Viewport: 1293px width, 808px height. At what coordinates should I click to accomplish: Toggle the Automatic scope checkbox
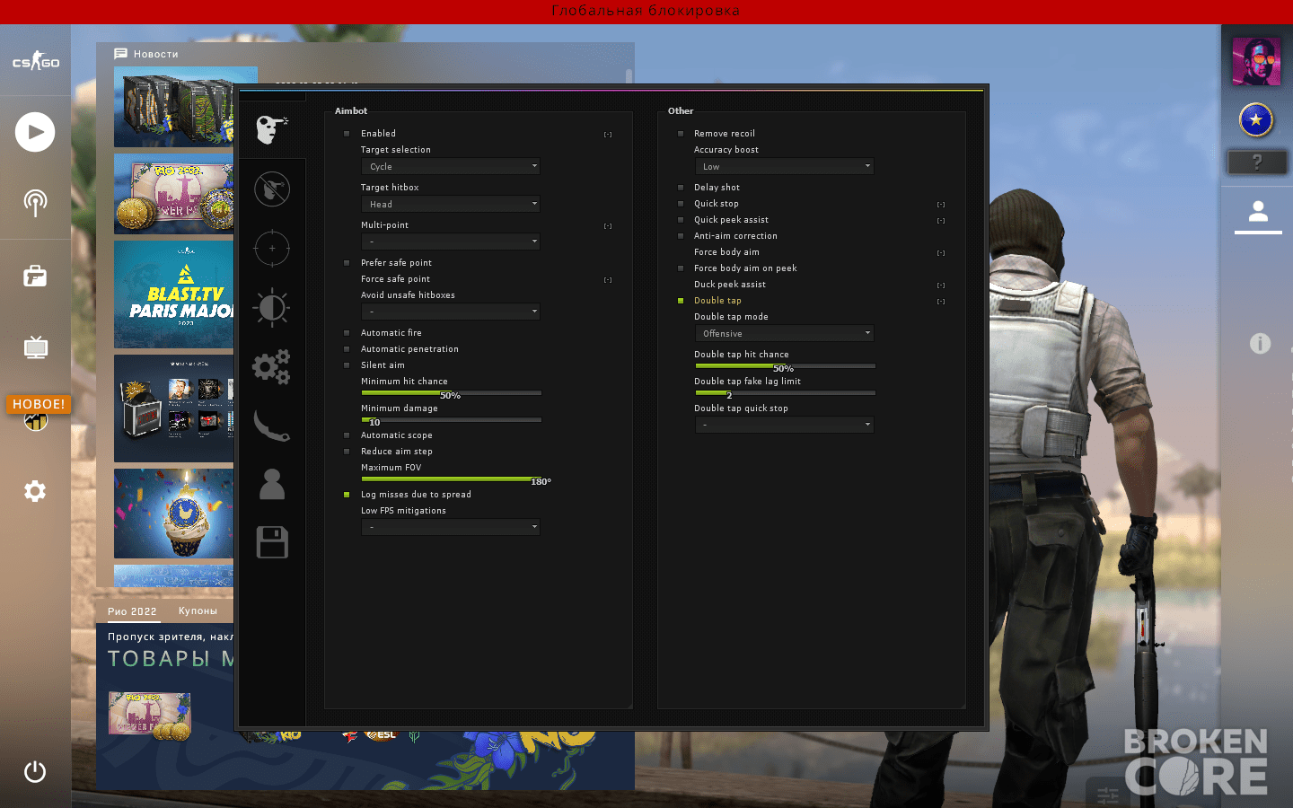point(347,435)
